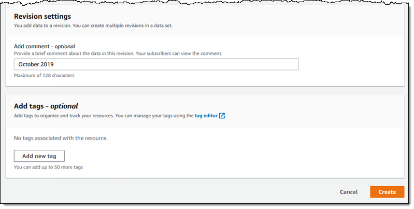Click the Add new tag button
Image resolution: width=414 pixels, height=209 pixels.
point(39,156)
